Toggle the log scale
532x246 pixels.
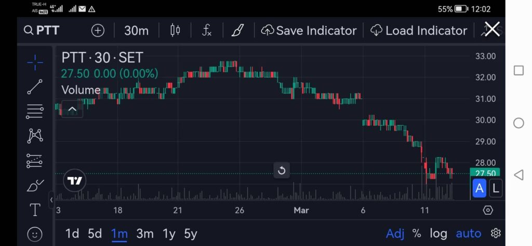pyautogui.click(x=438, y=234)
